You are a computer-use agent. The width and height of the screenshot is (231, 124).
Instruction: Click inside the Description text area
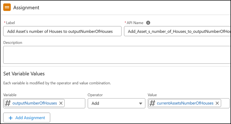[x=117, y=55]
